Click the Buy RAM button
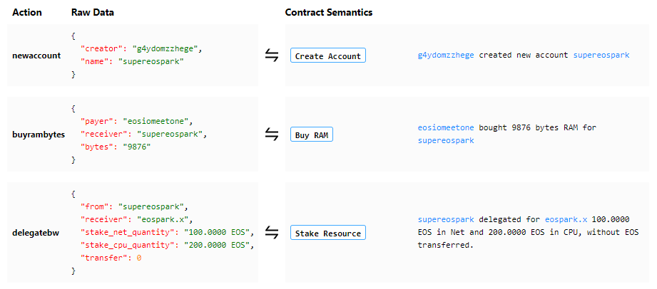The height and width of the screenshot is (289, 657). point(311,135)
